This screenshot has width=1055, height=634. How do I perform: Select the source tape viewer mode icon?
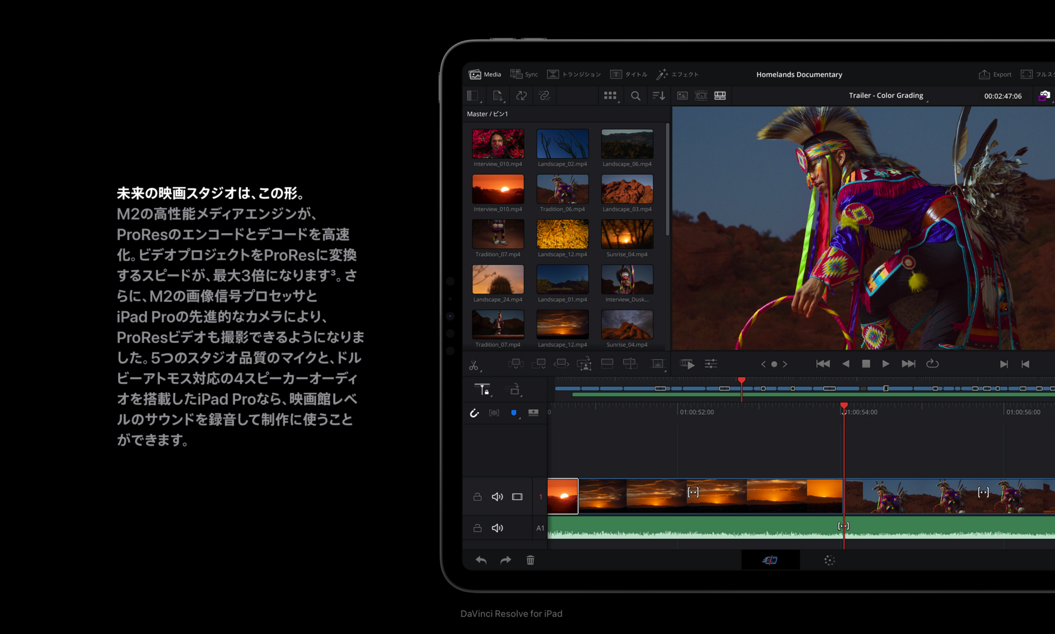click(701, 96)
